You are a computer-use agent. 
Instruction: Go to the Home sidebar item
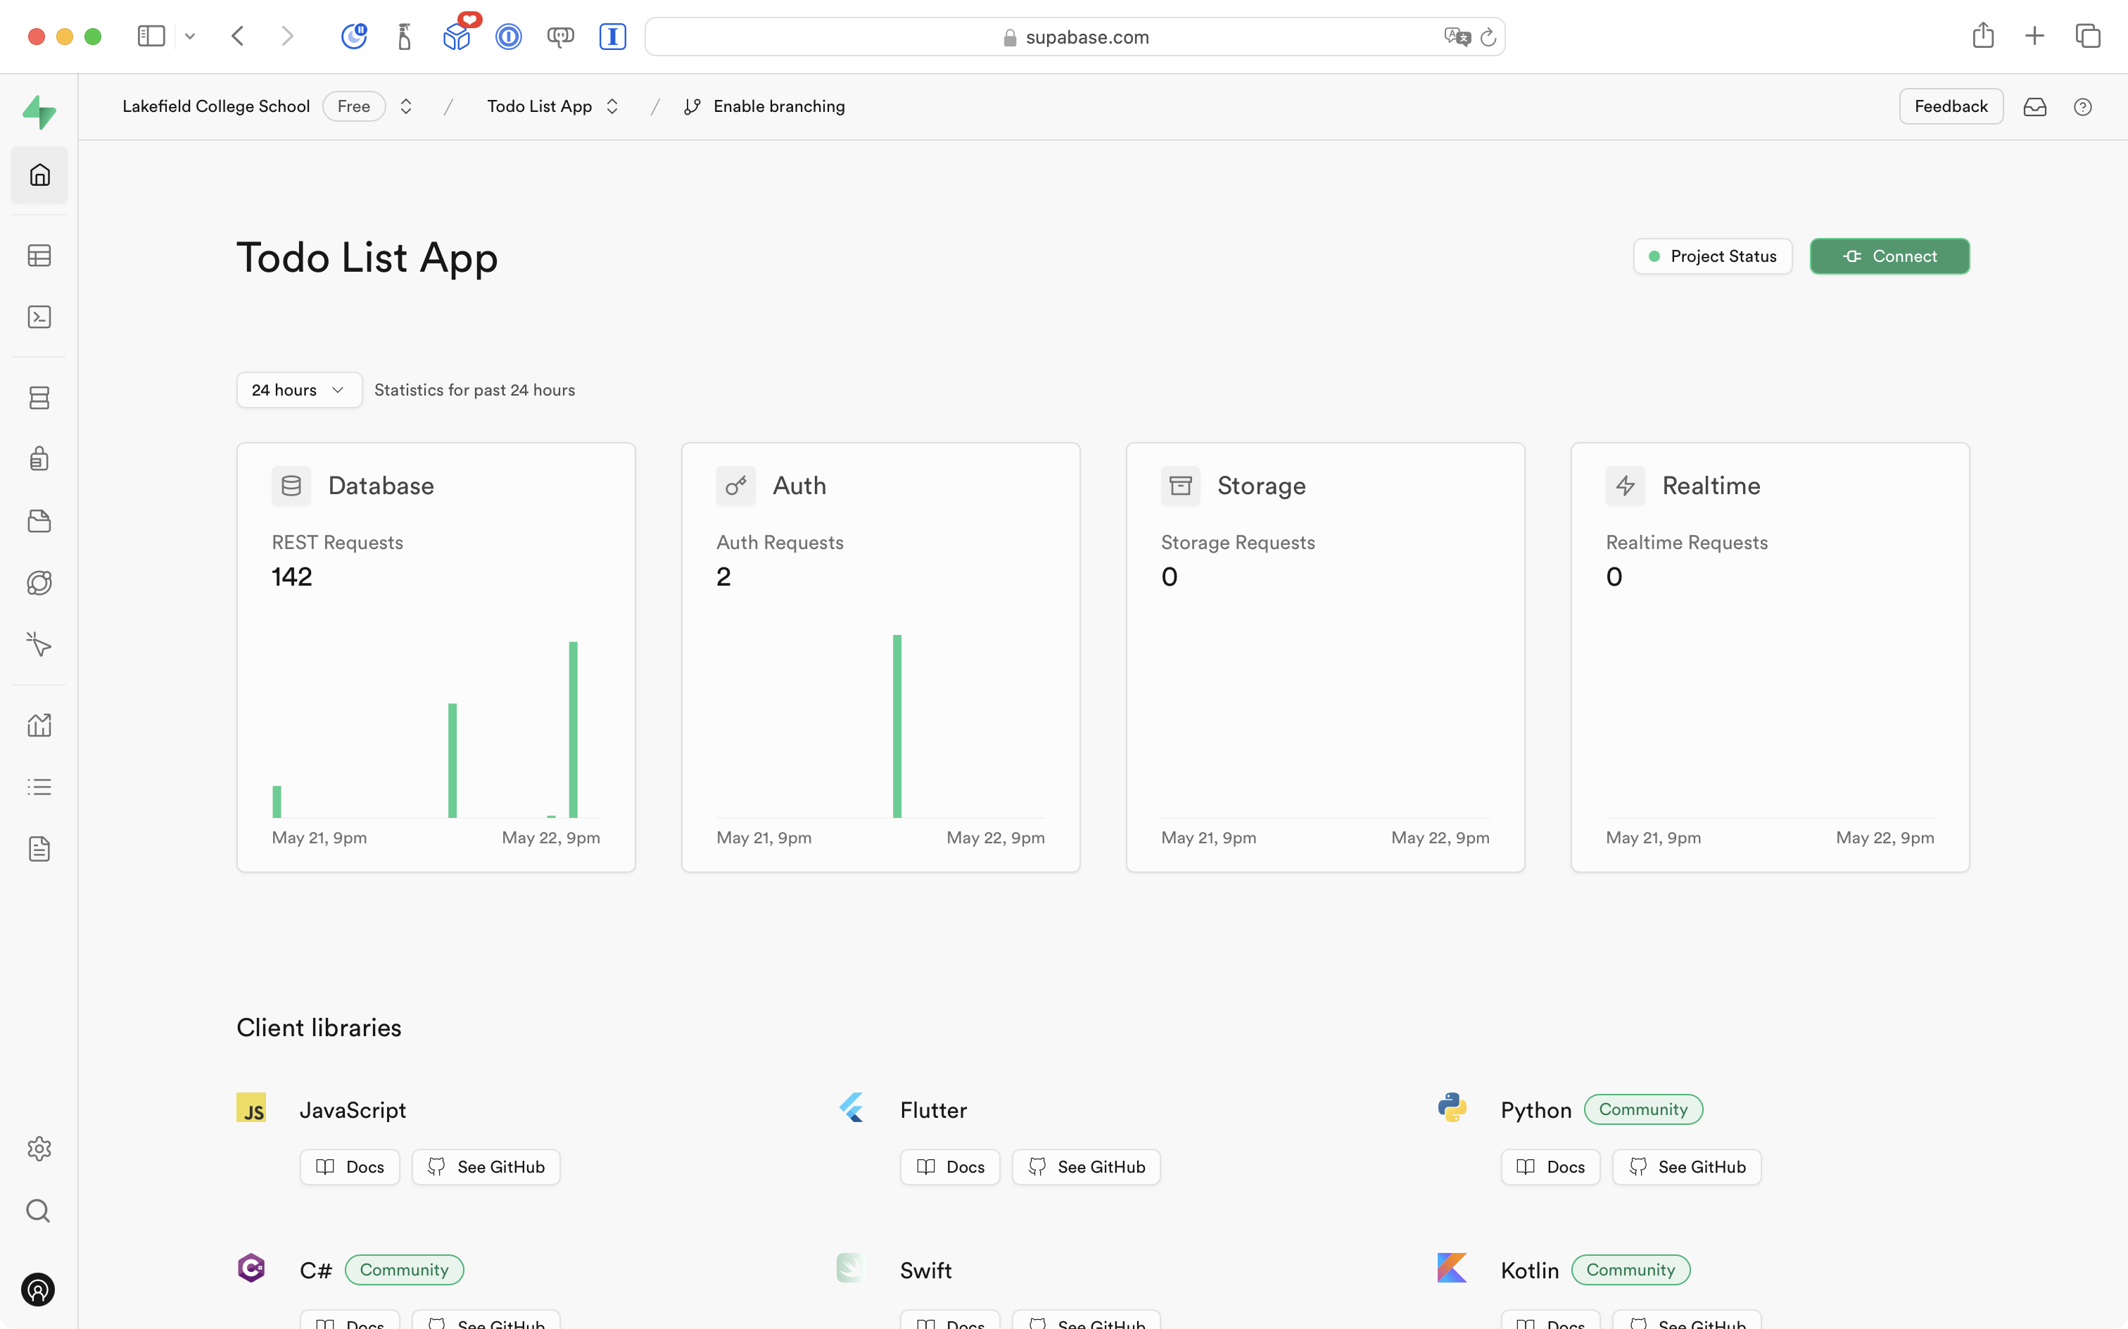tap(39, 175)
